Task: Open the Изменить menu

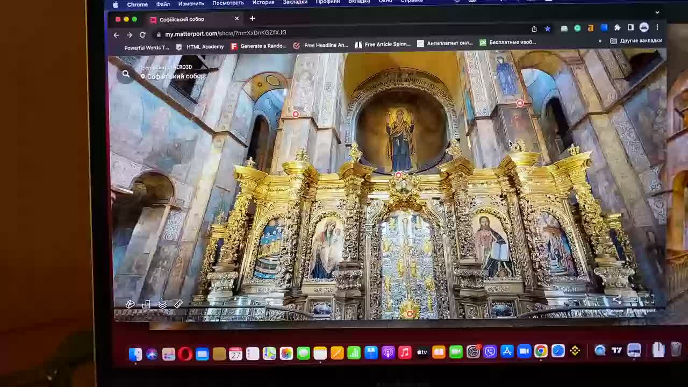Action: (x=191, y=3)
